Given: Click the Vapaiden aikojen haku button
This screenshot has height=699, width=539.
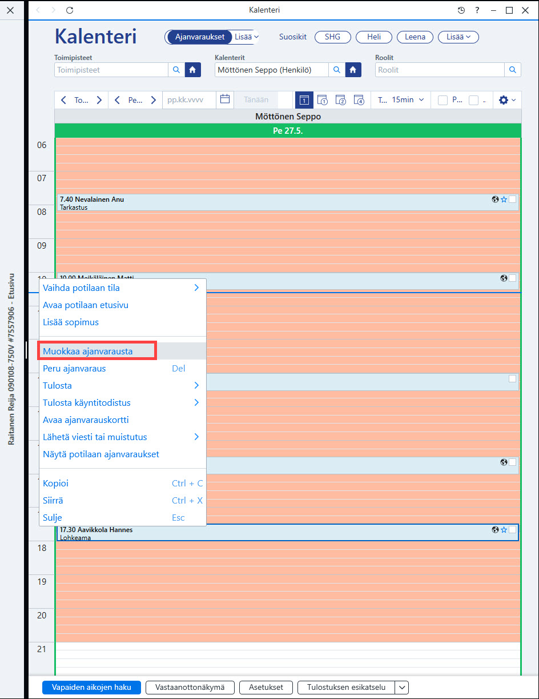Looking at the screenshot, I should pos(91,687).
